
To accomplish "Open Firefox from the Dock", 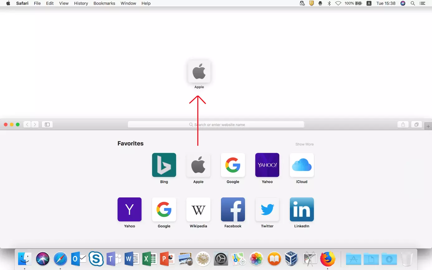I will (328, 259).
